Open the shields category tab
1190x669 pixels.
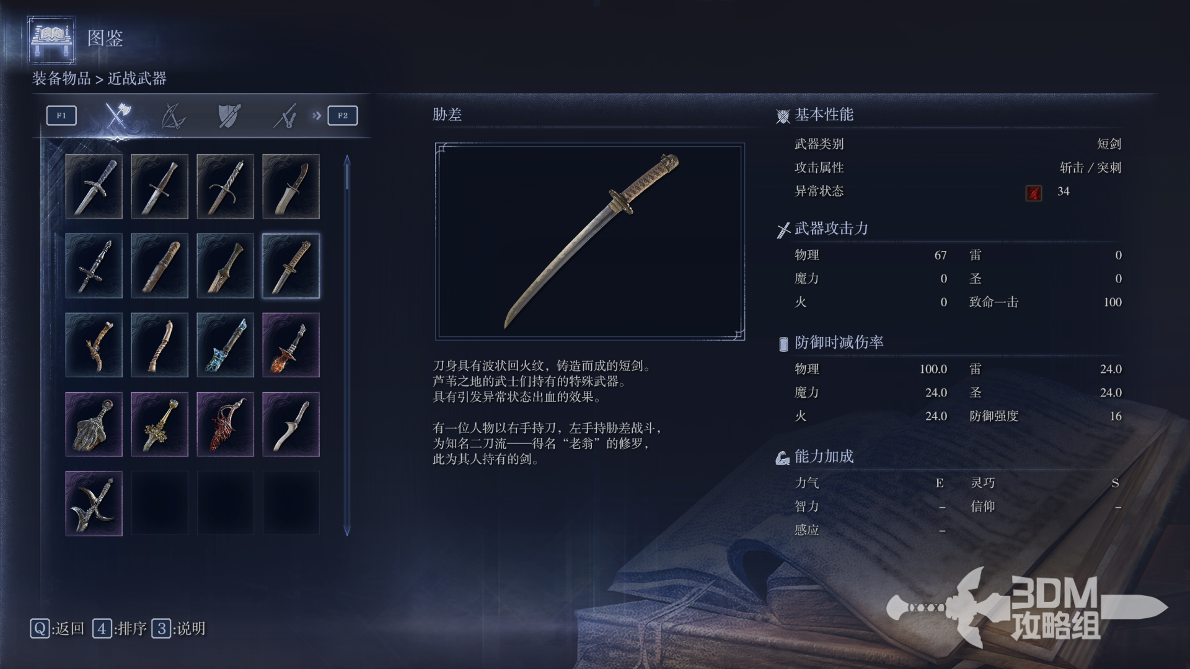pos(229,116)
